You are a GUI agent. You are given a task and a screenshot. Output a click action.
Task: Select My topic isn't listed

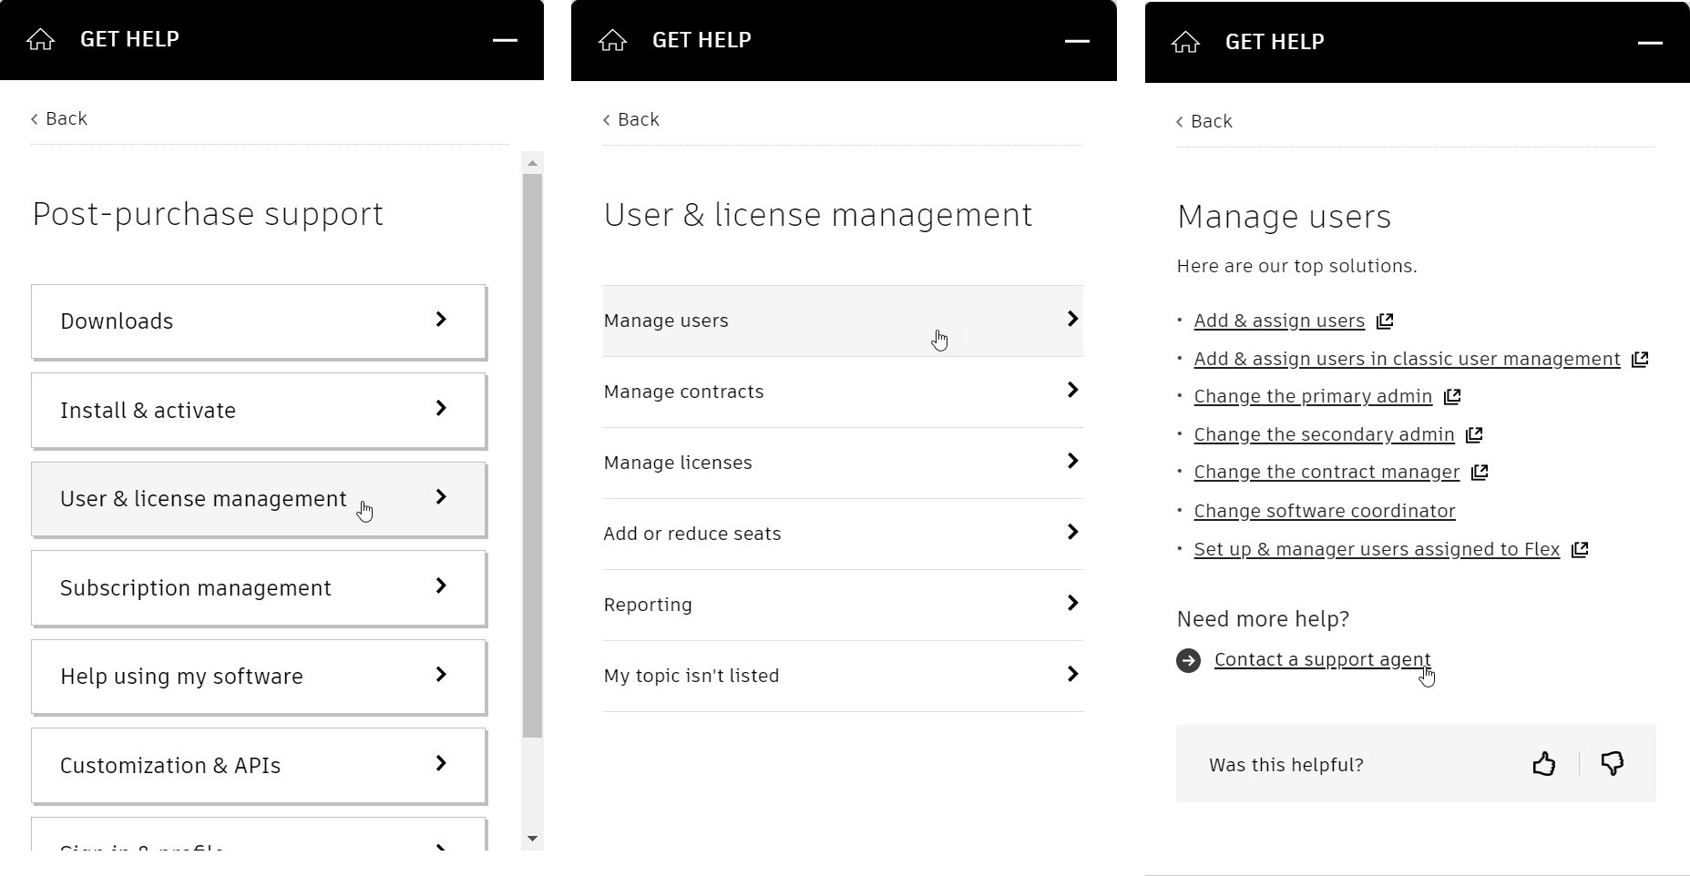(x=843, y=676)
